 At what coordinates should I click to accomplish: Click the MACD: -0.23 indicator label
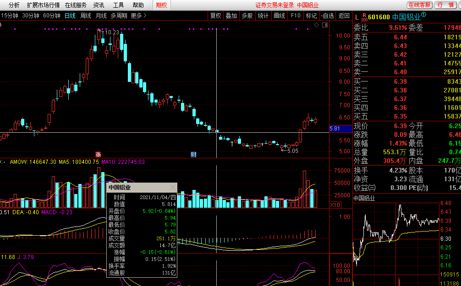coord(57,212)
